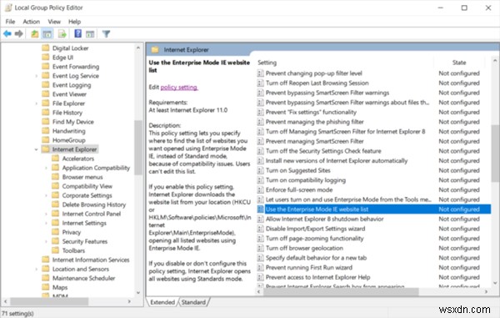The width and height of the screenshot is (500, 318).
Task: Click the Export List toolbar icon
Action: pos(62,33)
